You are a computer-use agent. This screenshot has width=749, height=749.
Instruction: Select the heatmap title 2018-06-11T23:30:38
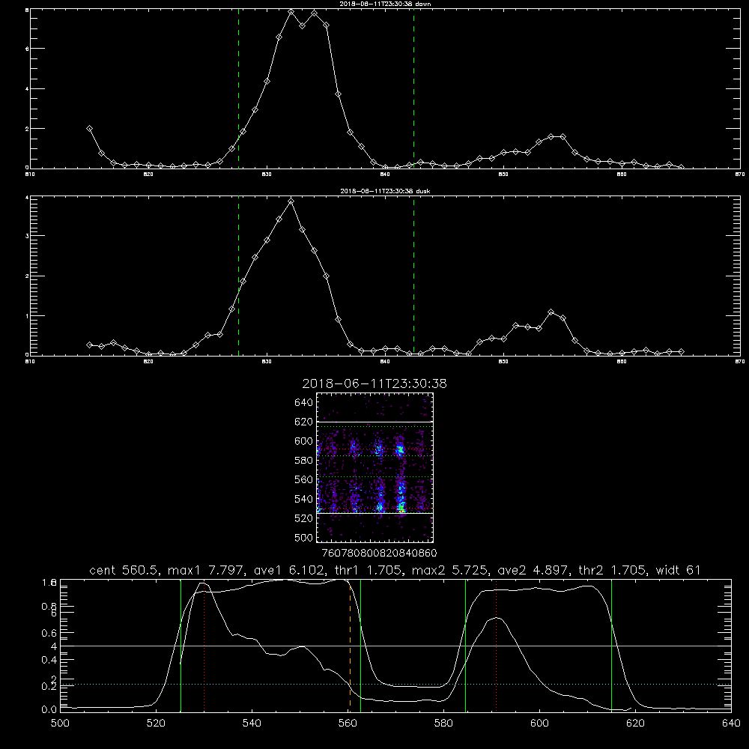[374, 383]
